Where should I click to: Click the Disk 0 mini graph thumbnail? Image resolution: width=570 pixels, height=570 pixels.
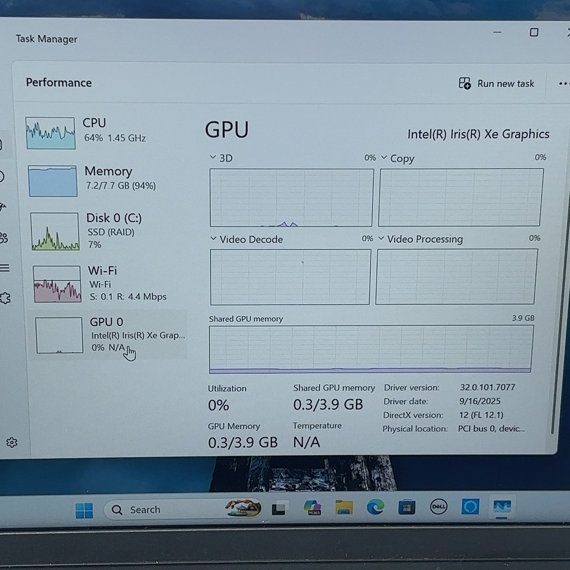[55, 231]
